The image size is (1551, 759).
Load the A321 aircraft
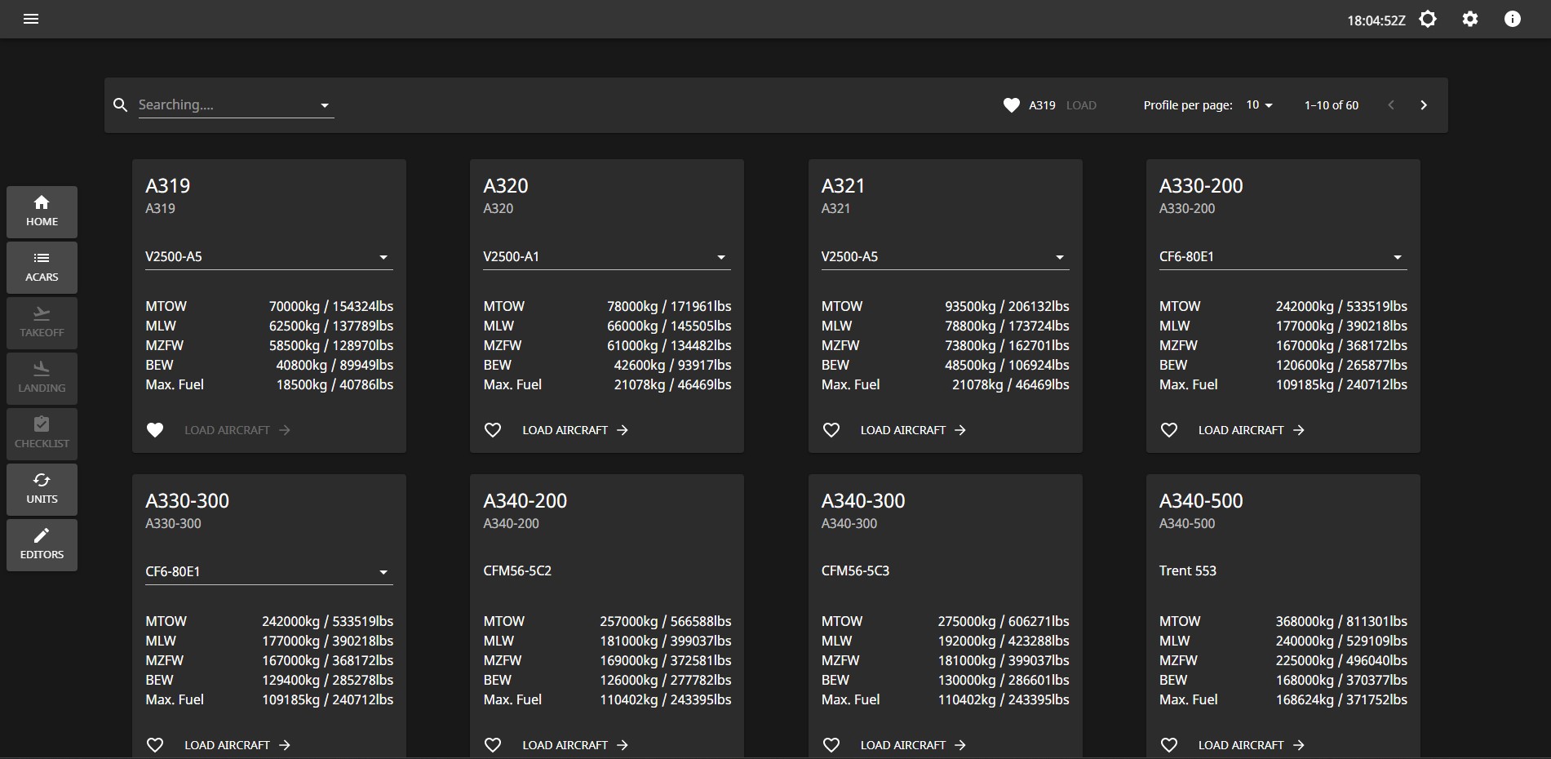click(x=912, y=430)
